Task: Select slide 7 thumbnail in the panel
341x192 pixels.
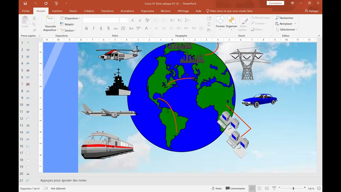Action: tap(28, 84)
